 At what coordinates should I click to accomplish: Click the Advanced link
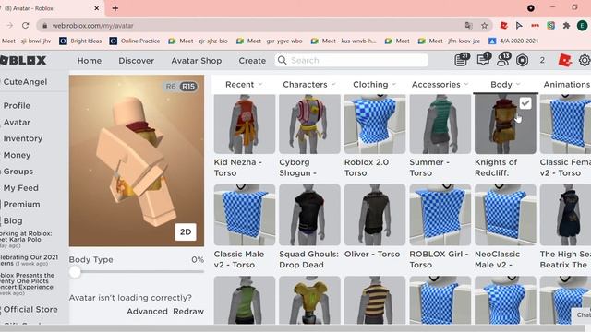tap(147, 312)
